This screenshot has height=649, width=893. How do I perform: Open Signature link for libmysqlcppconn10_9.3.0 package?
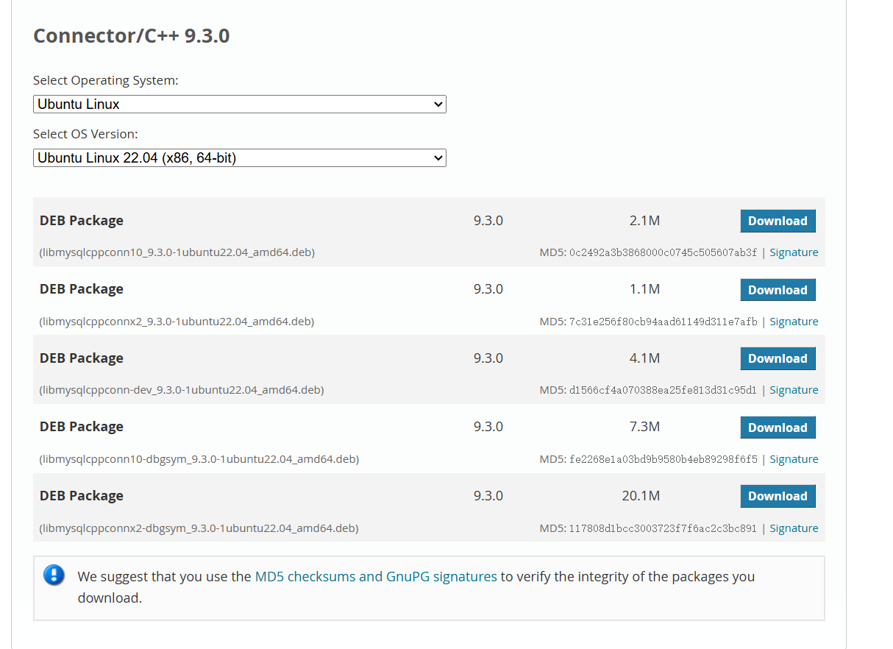coord(794,252)
